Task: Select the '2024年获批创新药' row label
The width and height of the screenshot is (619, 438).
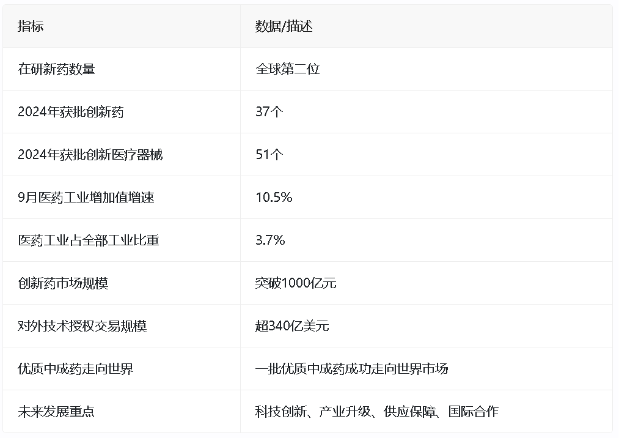Action: tap(71, 112)
